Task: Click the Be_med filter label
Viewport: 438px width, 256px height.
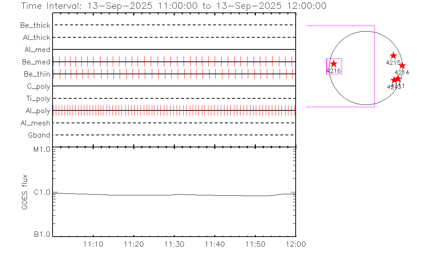Action: 36,62
